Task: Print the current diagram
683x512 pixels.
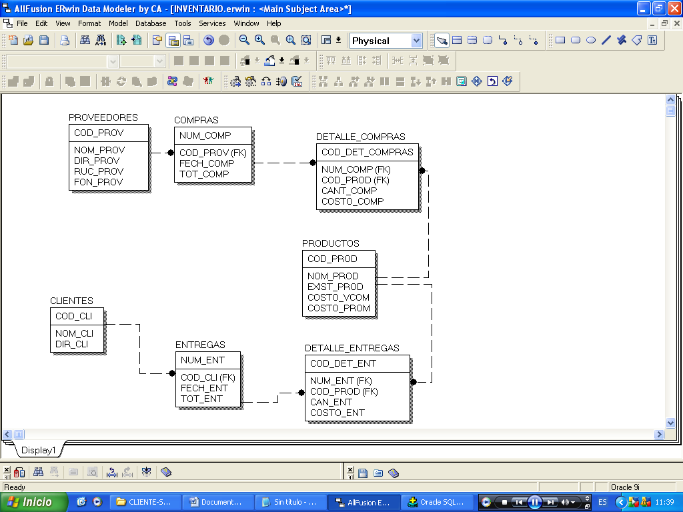Action: (x=65, y=40)
